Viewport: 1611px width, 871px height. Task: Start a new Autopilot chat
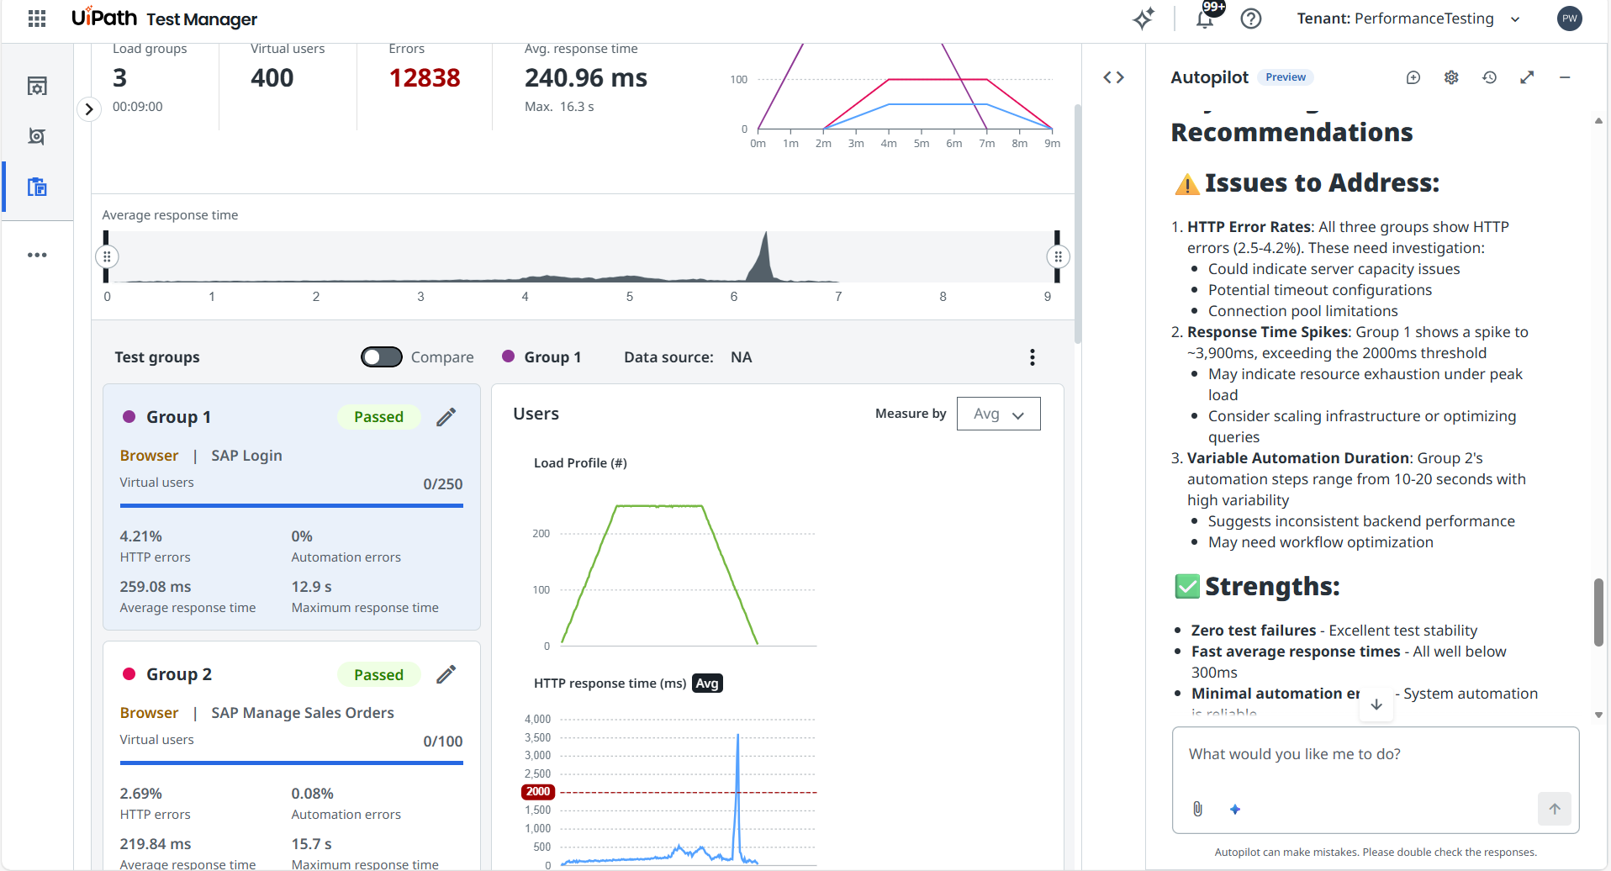1413,77
